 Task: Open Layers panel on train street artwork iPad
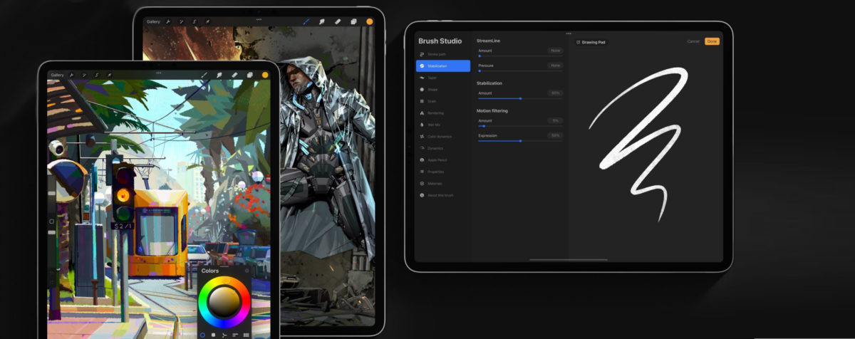tap(249, 75)
